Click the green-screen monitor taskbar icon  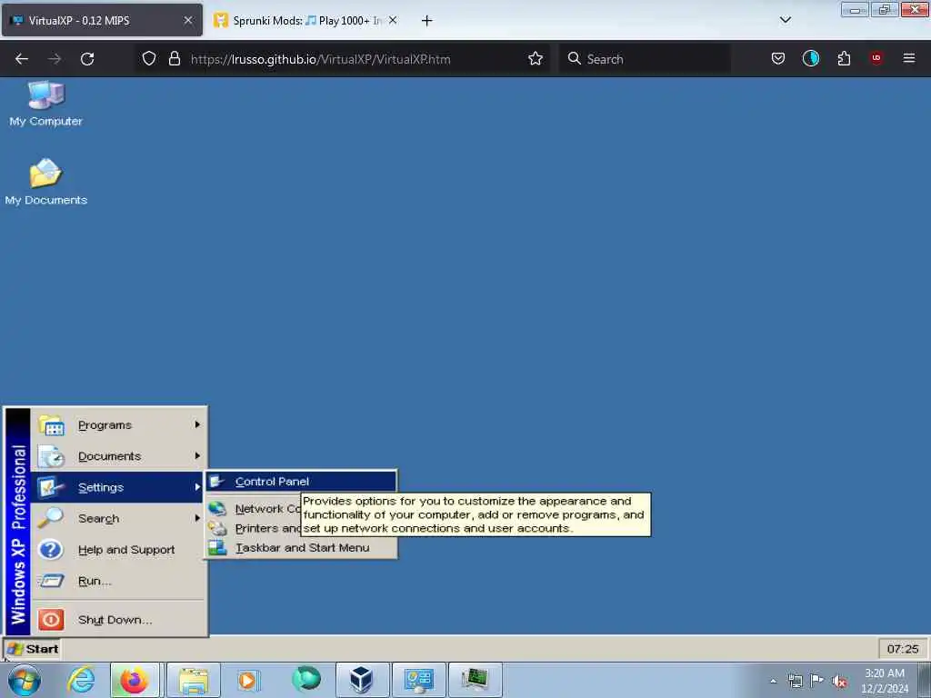click(x=475, y=680)
